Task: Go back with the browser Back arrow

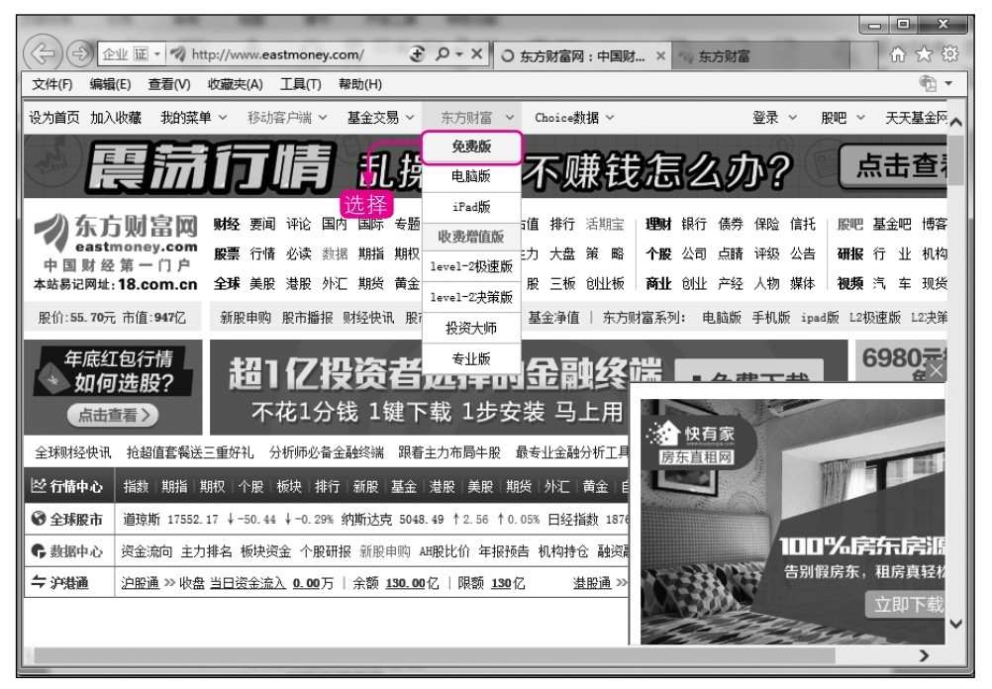Action: click(x=43, y=53)
